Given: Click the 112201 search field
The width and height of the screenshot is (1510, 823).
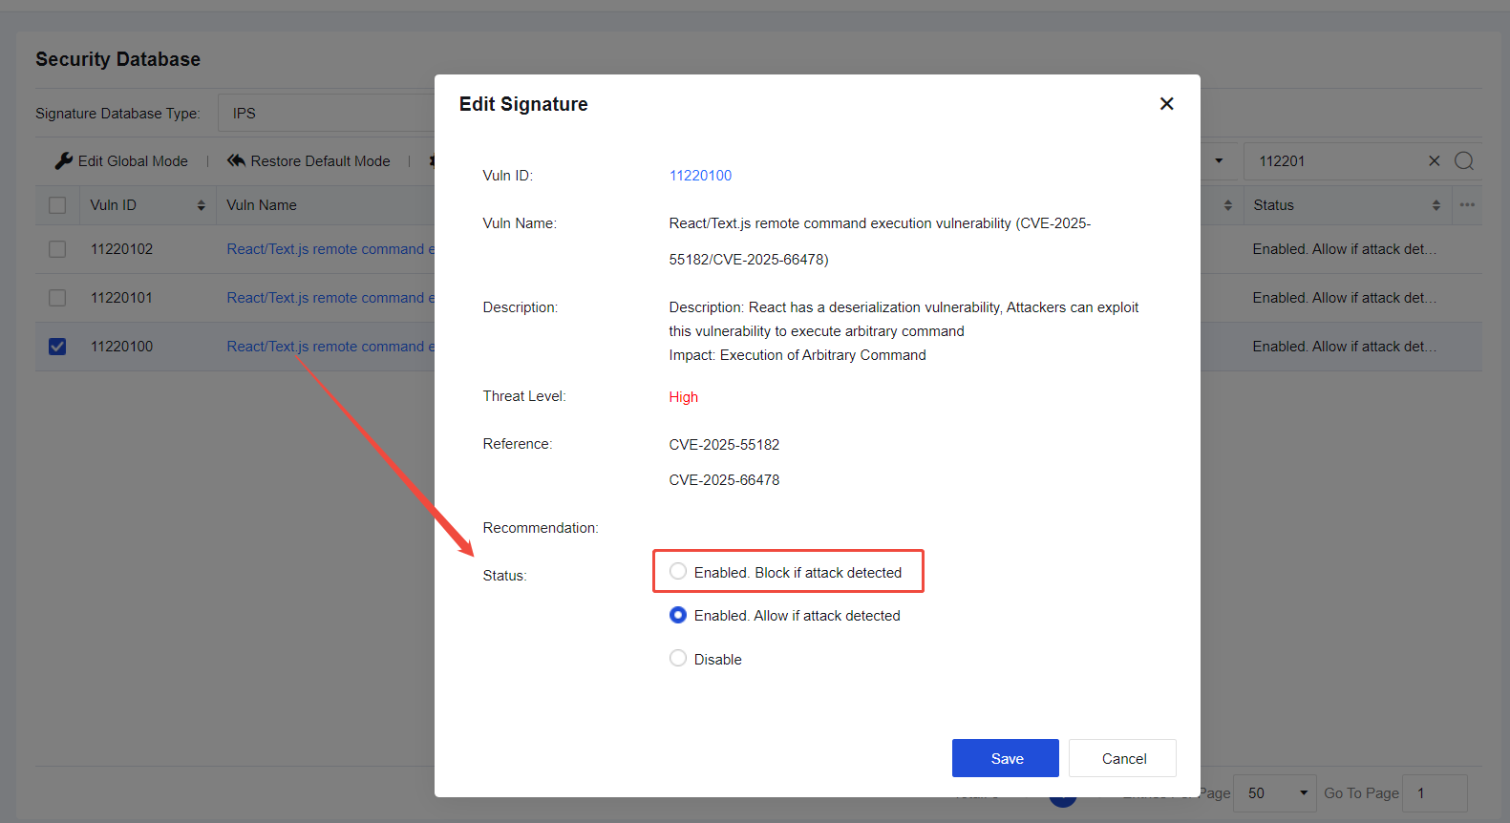Looking at the screenshot, I should coord(1337,161).
